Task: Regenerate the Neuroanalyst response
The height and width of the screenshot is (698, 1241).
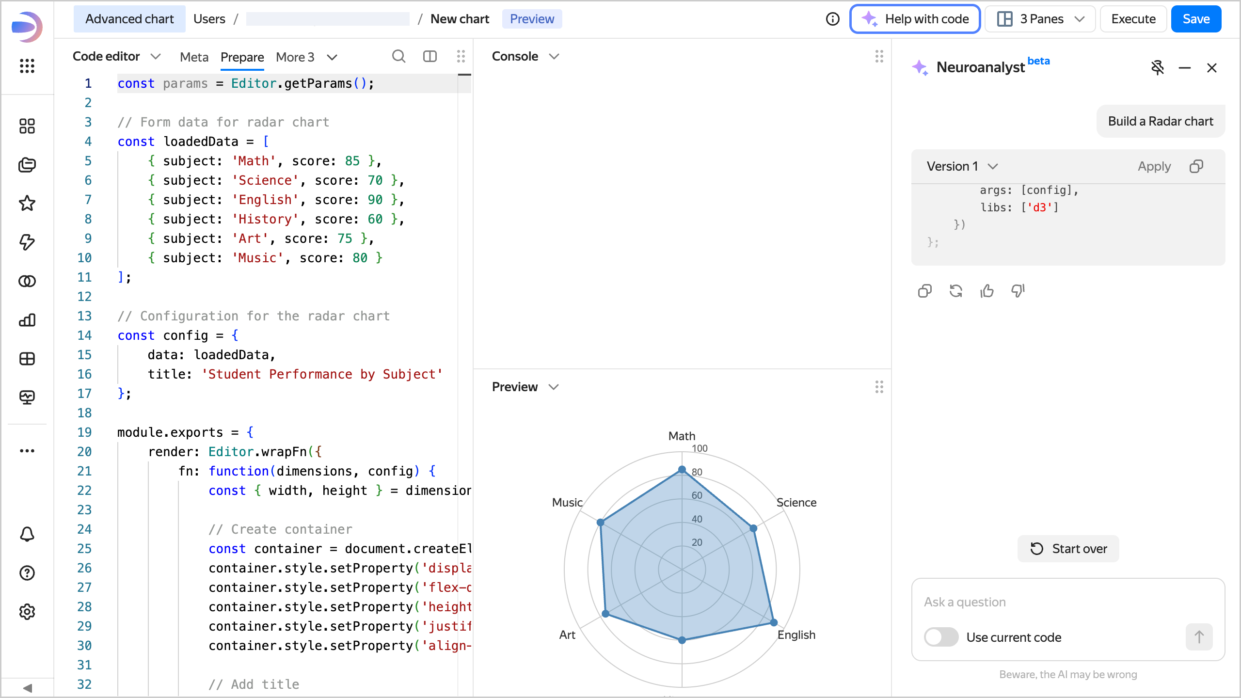Action: tap(955, 291)
